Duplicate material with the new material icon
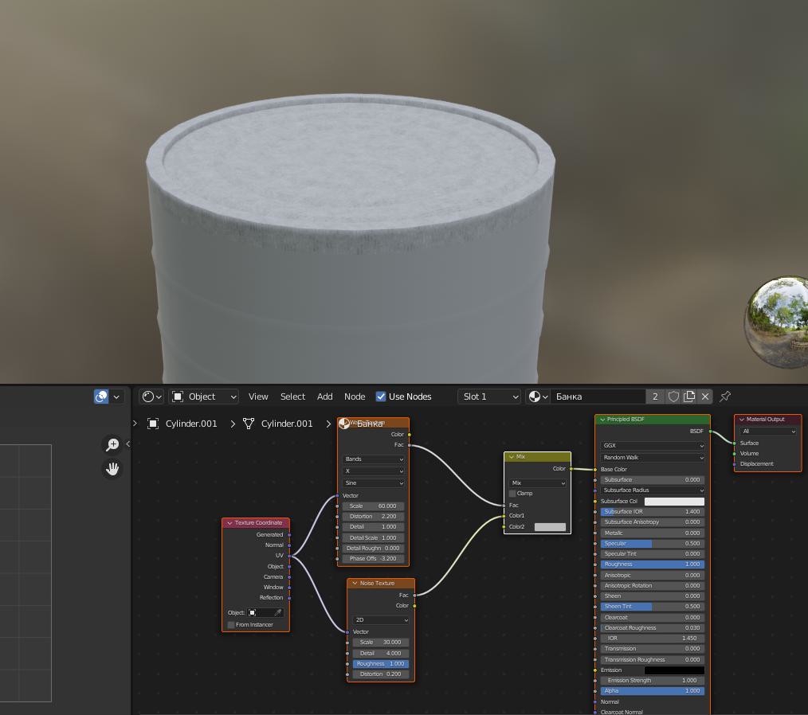This screenshot has width=808, height=715. (689, 397)
